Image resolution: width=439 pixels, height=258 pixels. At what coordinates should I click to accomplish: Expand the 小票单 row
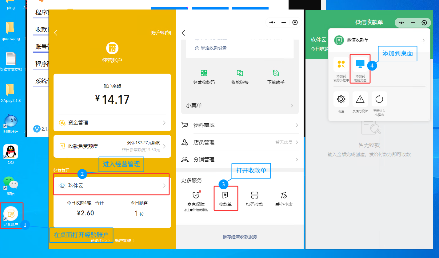[x=240, y=106]
